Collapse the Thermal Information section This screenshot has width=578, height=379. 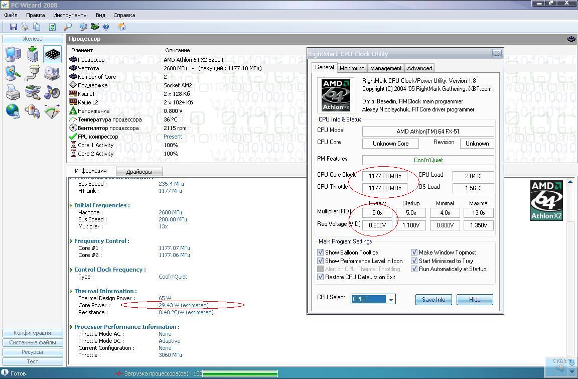point(71,291)
